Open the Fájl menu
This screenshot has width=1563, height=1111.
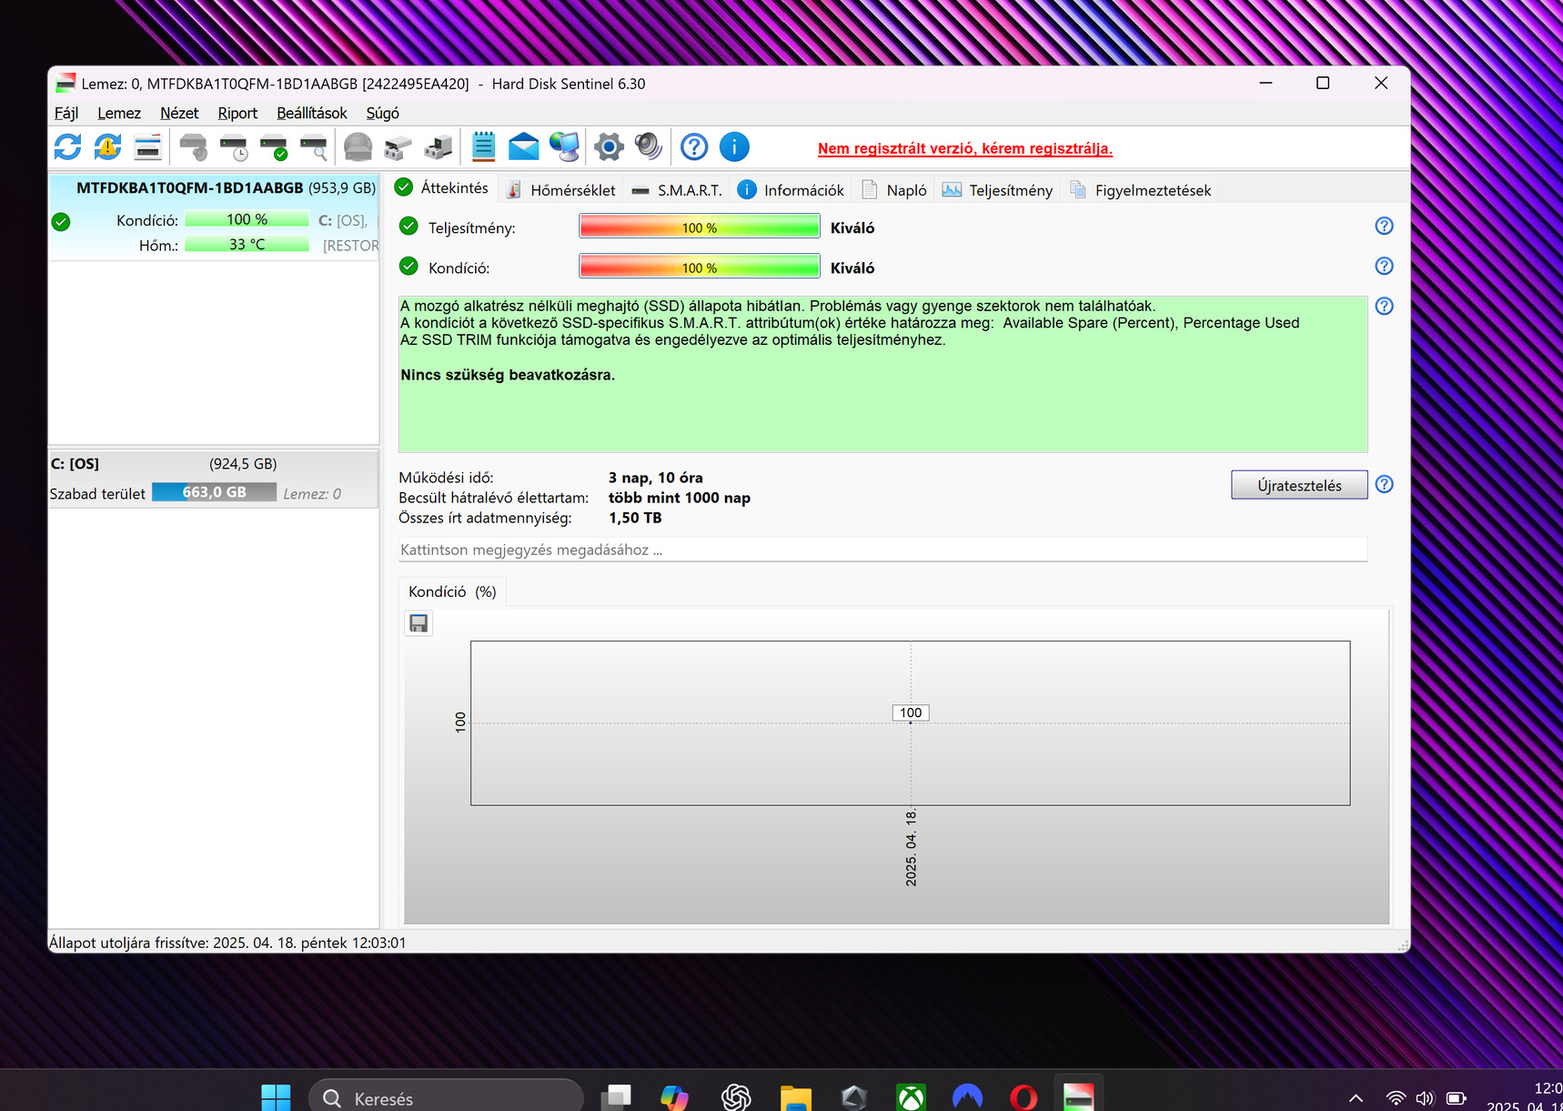tap(66, 113)
